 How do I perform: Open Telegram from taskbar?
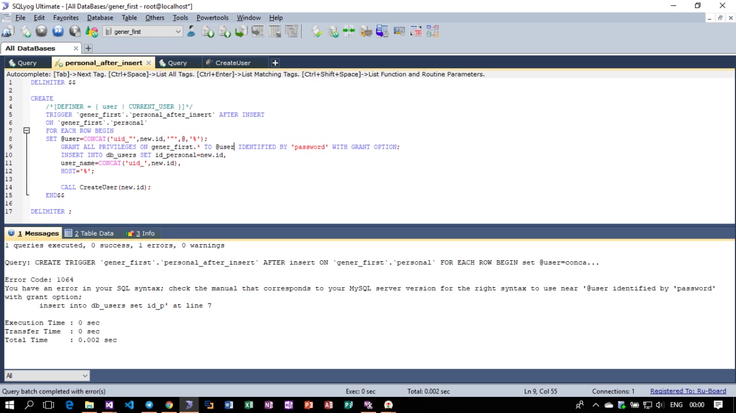tap(149, 405)
